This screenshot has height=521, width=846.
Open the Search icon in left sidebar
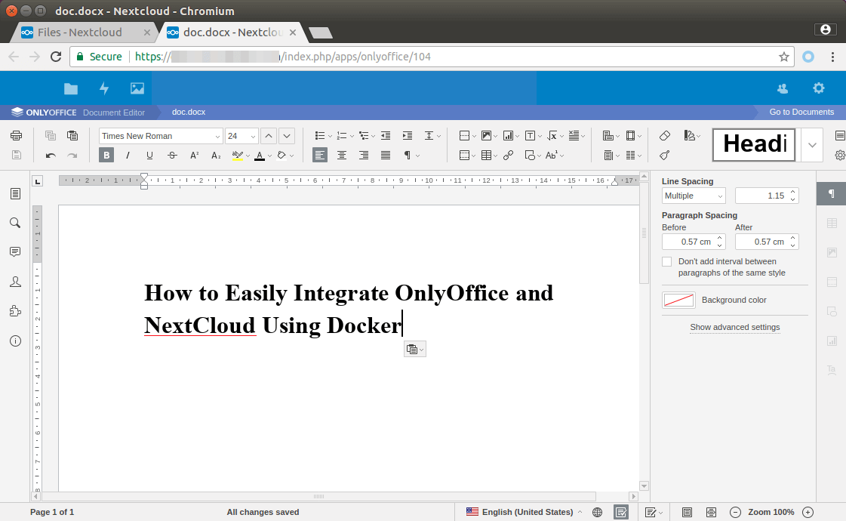(15, 223)
